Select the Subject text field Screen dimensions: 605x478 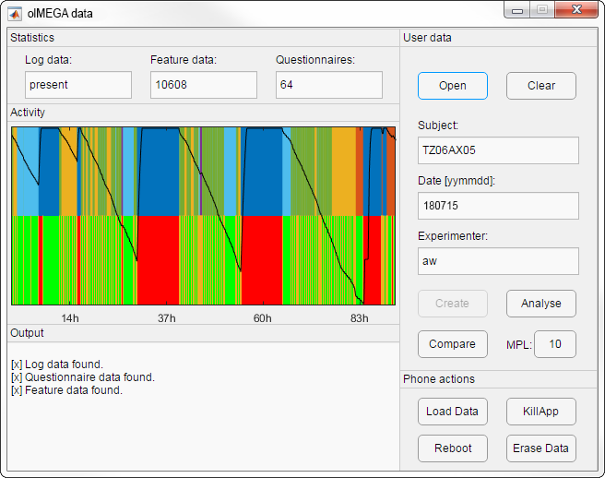point(498,150)
